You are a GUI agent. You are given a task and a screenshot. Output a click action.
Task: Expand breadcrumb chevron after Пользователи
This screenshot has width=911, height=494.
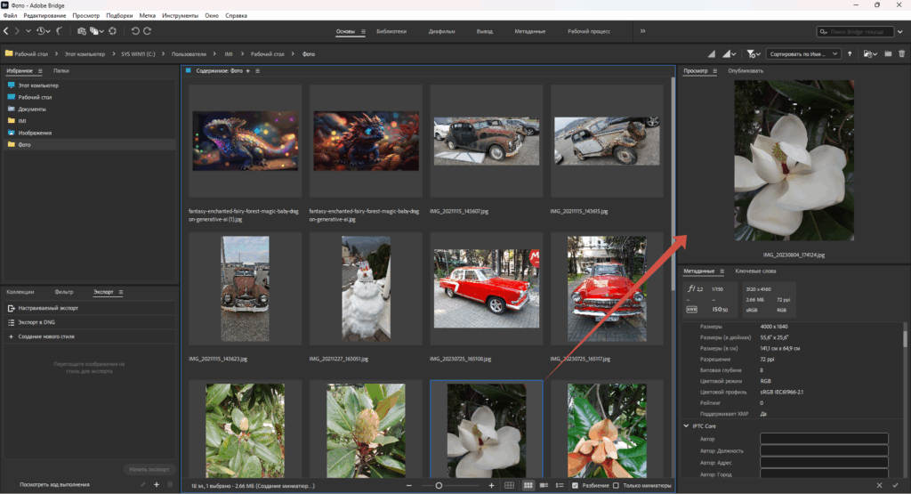click(214, 54)
